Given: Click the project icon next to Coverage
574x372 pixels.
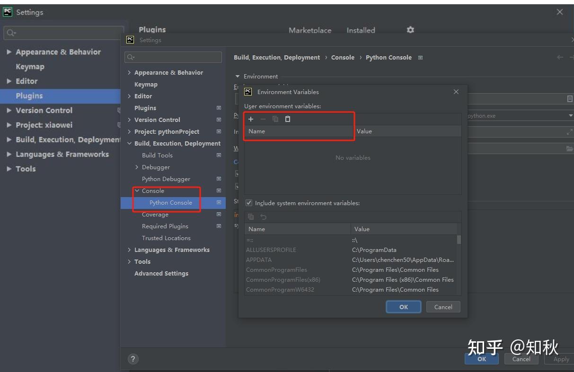Looking at the screenshot, I should click(219, 215).
